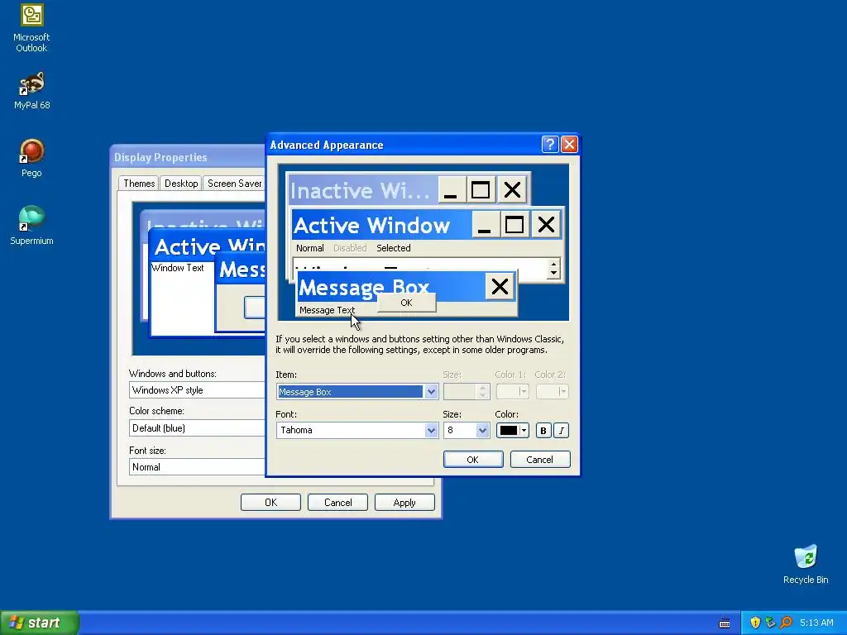847x635 pixels.
Task: Click OK in Display Properties window
Action: click(x=270, y=502)
